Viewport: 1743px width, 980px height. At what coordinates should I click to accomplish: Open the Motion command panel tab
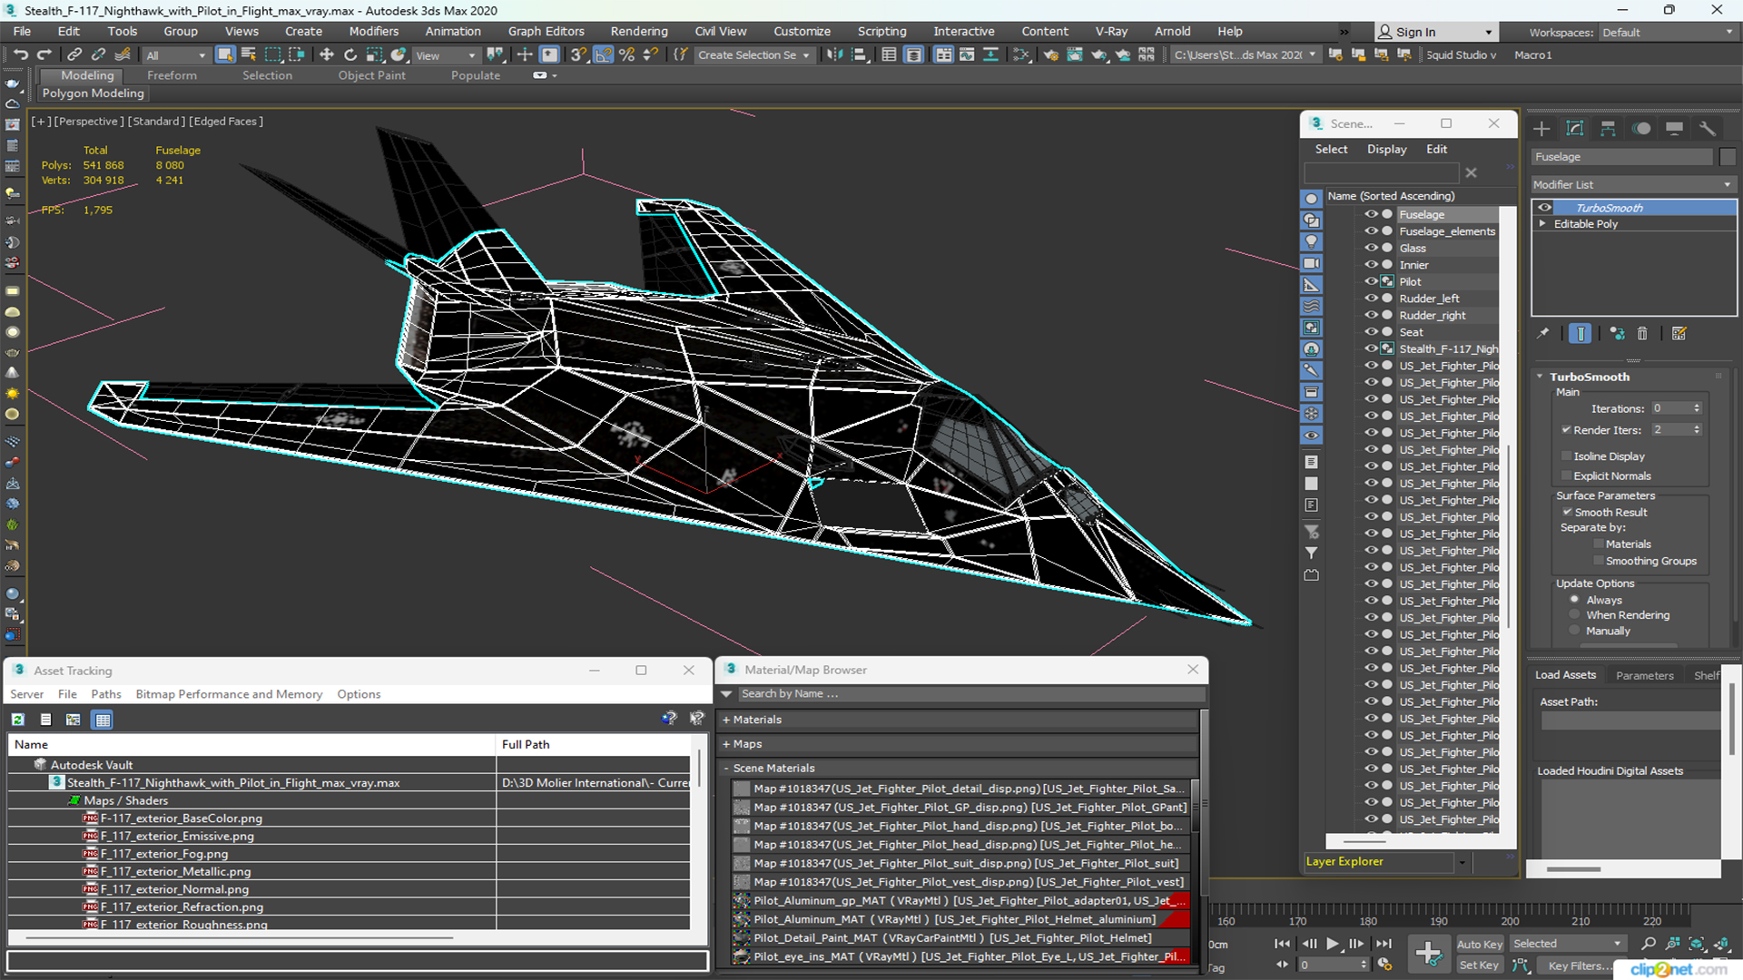click(1641, 129)
